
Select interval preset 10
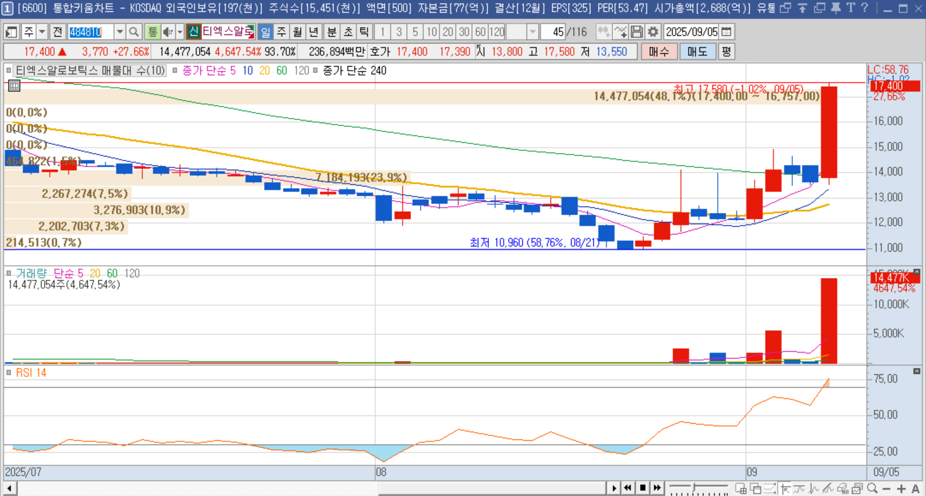432,32
